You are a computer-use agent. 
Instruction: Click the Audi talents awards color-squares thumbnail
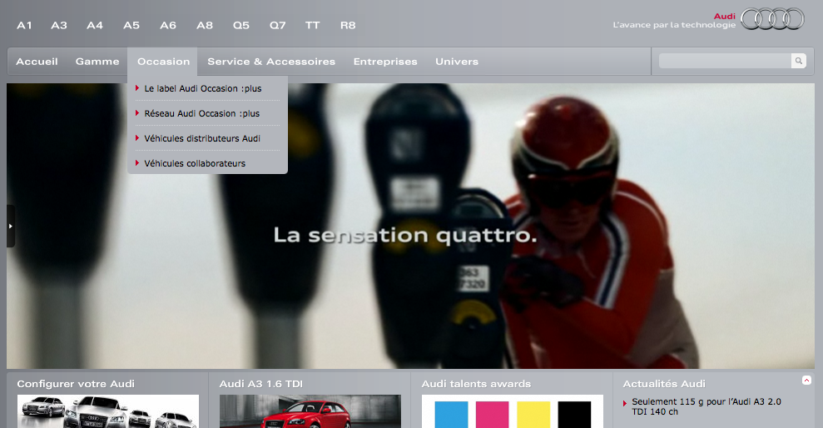513,411
